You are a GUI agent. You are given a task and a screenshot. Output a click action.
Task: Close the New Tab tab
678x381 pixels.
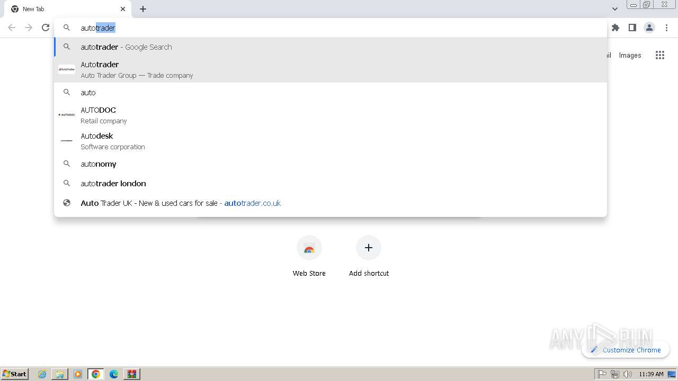click(122, 9)
